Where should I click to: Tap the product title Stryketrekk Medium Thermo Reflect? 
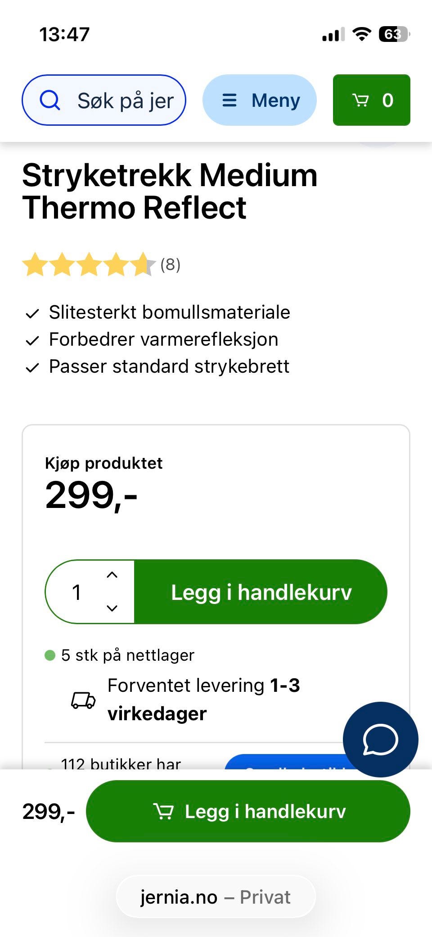click(x=170, y=192)
